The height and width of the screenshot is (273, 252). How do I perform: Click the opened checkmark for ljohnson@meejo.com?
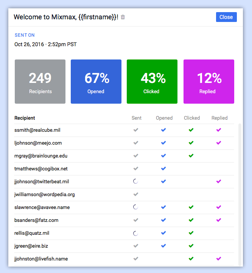[x=163, y=143]
